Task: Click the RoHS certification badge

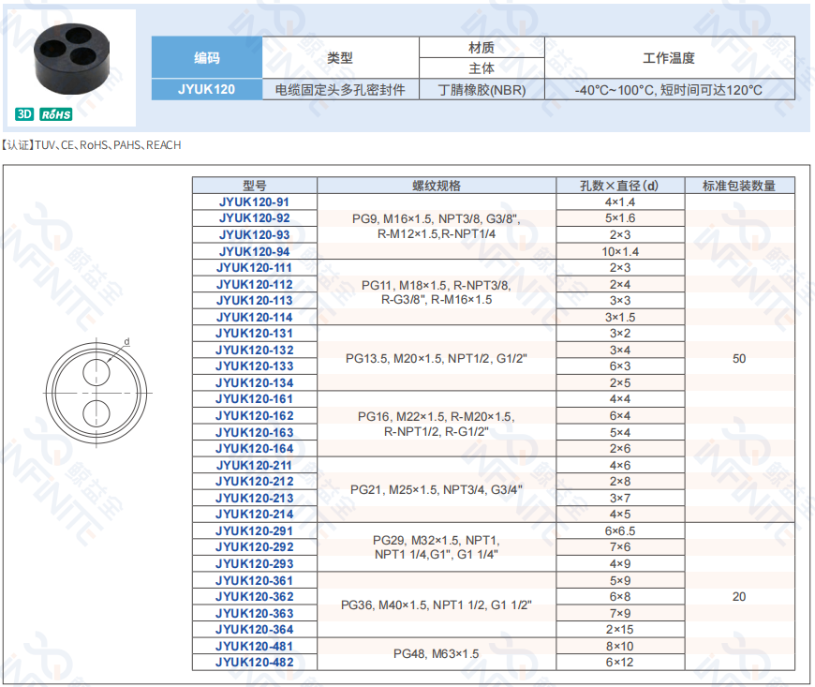Action: coord(55,114)
